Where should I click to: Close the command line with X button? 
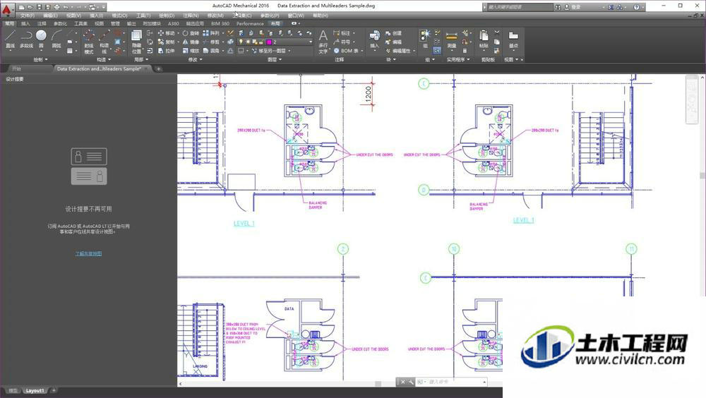pyautogui.click(x=403, y=382)
